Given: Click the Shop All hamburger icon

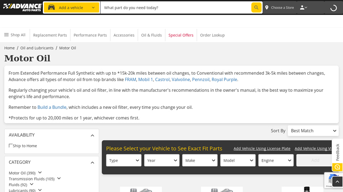Looking at the screenshot, I should [6, 35].
